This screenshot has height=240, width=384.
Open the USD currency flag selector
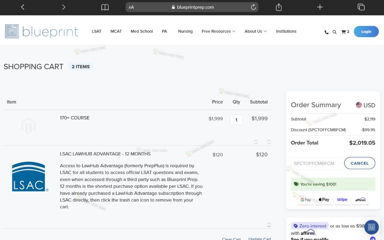pos(365,105)
